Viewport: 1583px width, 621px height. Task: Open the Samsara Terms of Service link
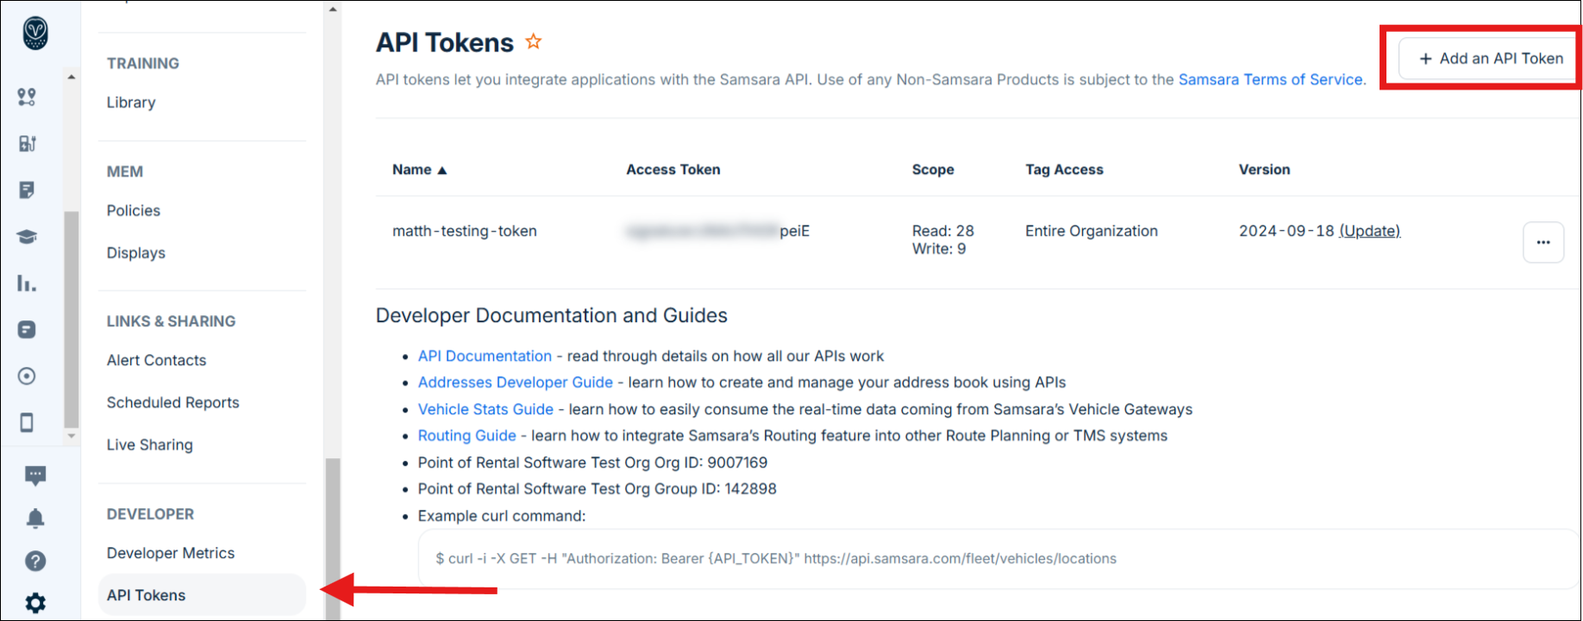click(1270, 79)
